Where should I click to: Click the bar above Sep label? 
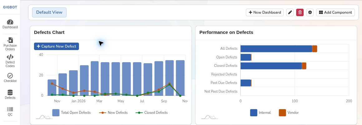pyautogui.click(x=169, y=78)
